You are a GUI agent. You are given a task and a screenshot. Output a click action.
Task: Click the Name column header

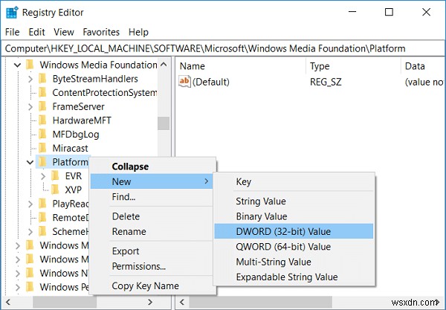point(193,66)
